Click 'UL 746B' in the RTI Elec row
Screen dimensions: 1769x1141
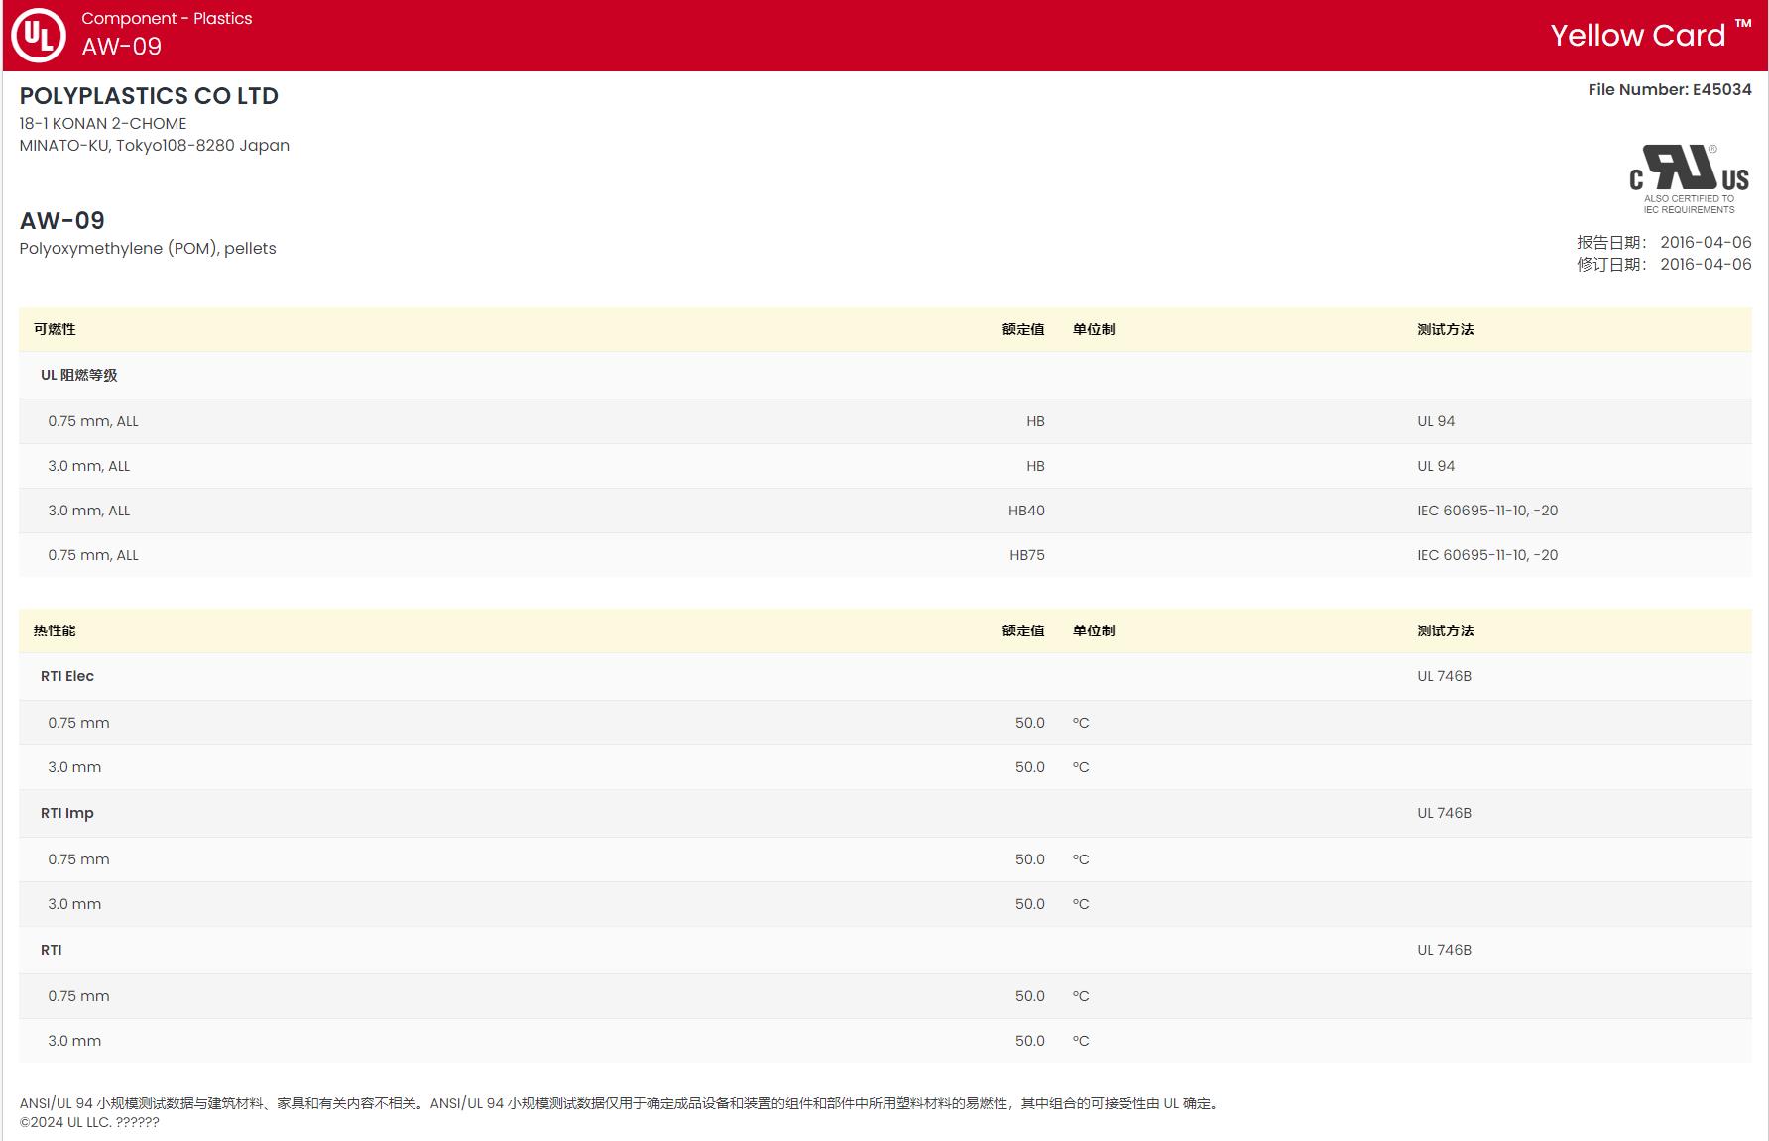1444,676
